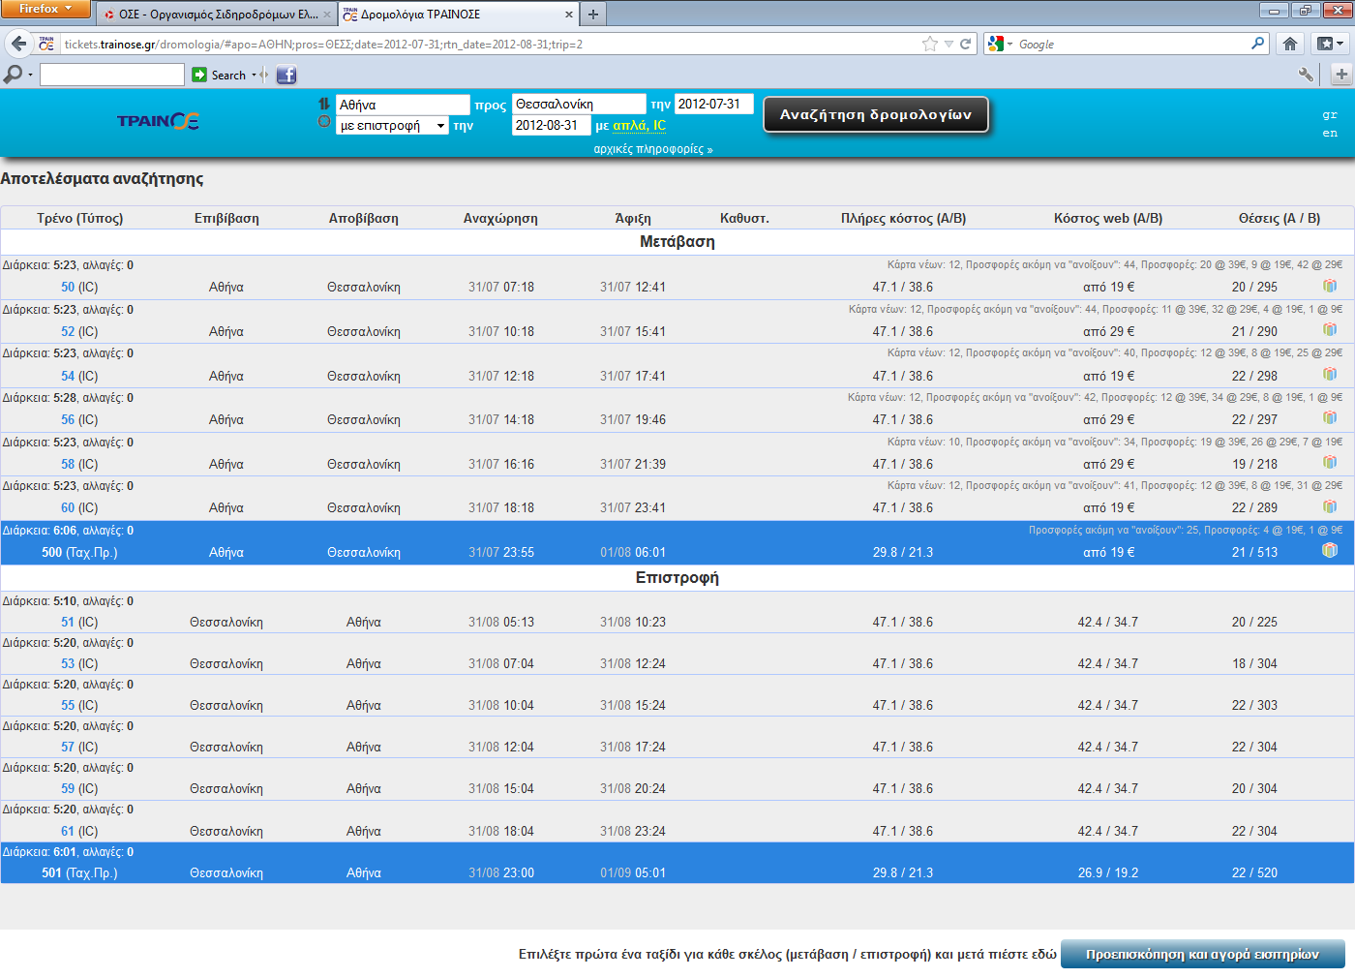1355x978 pixels.
Task: Click the browser back arrow button
Action: pyautogui.click(x=18, y=44)
